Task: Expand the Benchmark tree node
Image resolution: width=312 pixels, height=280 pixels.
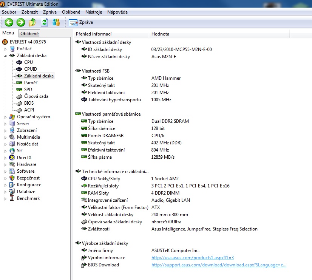Action: [x=5, y=199]
